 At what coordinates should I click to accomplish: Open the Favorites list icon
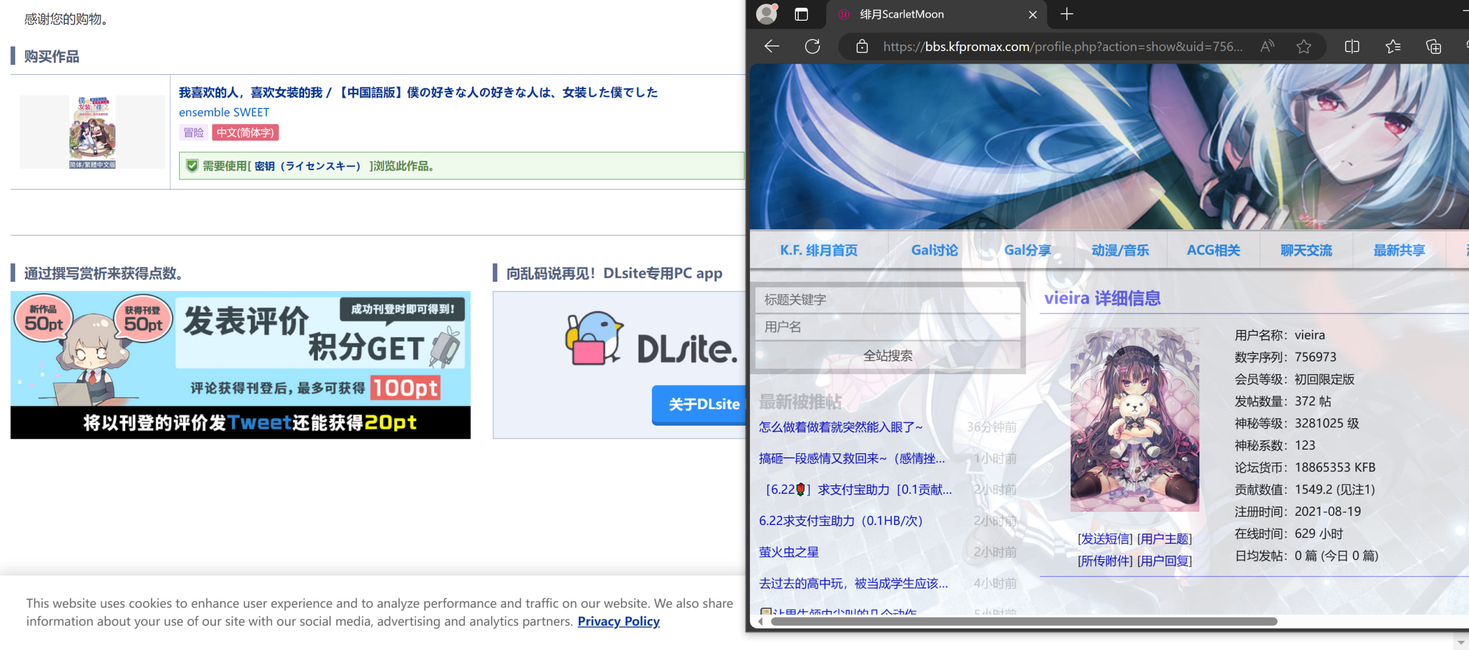(1393, 46)
